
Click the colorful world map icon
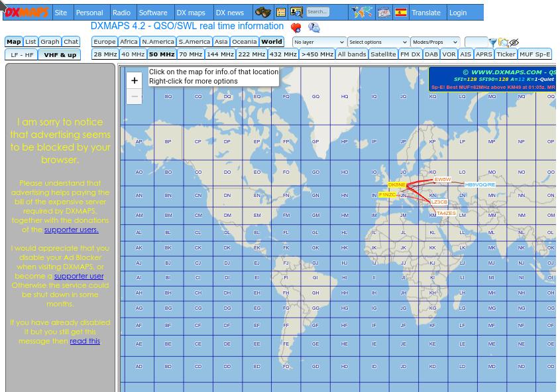coord(361,13)
